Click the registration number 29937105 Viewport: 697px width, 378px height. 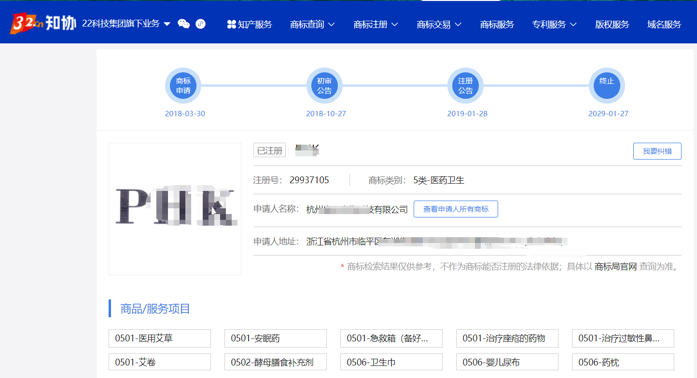point(309,180)
